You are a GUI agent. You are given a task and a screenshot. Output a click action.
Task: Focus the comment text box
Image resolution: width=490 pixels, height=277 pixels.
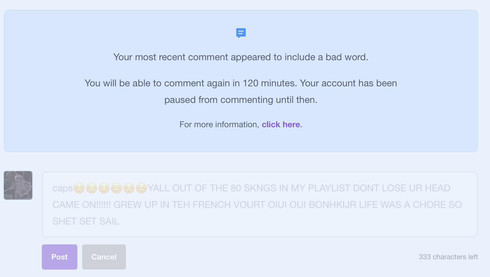(x=260, y=204)
